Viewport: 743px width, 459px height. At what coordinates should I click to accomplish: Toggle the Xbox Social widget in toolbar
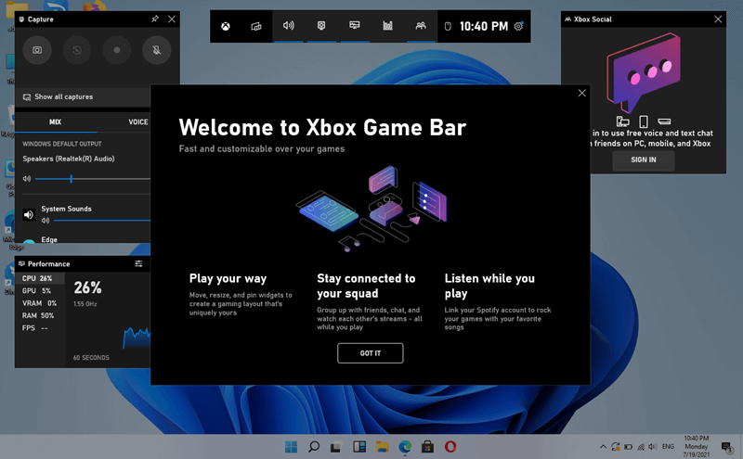(x=421, y=26)
